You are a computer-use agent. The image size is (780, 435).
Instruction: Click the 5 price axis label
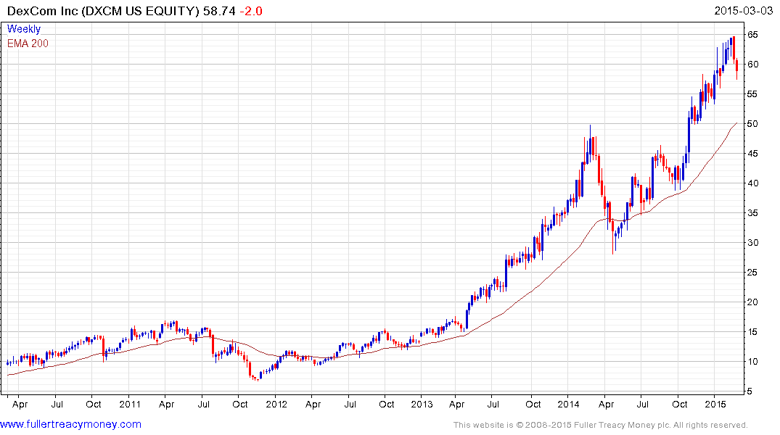click(x=750, y=391)
